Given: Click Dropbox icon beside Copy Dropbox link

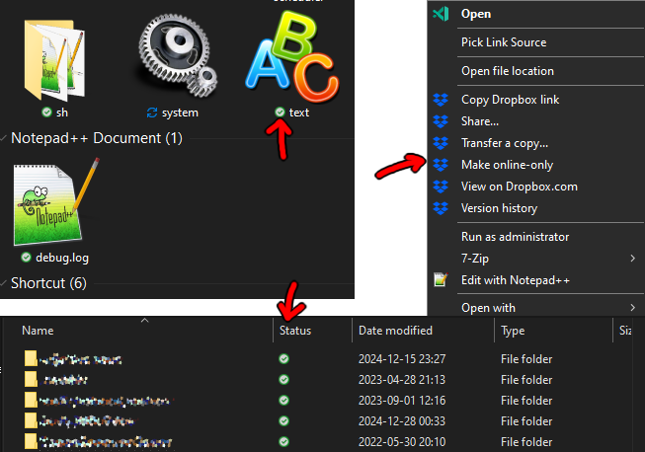Looking at the screenshot, I should pyautogui.click(x=441, y=100).
